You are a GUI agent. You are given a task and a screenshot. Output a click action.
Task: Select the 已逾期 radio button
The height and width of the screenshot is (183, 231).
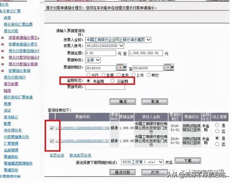pos(112,81)
